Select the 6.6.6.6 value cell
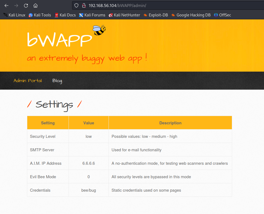This screenshot has width=264, height=214. click(x=89, y=163)
